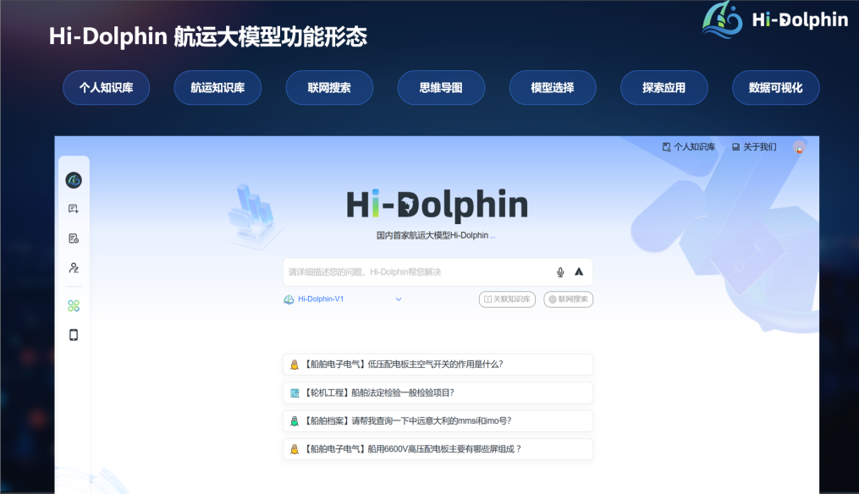
Task: Open the user profile edit sidebar icon
Action: point(74,268)
